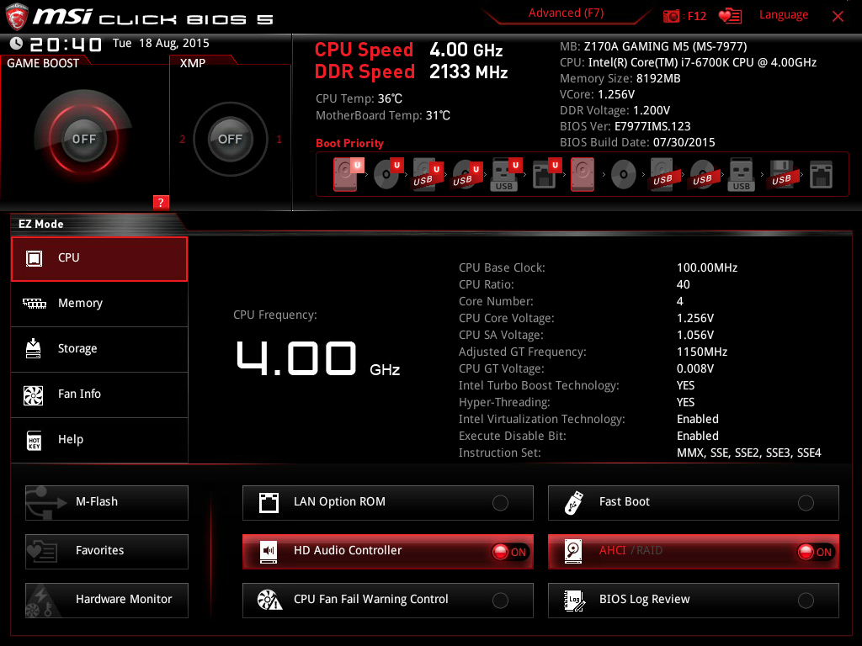Select the last network boot device icon

pos(821,175)
